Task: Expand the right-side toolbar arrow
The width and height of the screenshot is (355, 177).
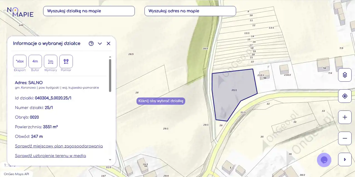Action: [345, 160]
